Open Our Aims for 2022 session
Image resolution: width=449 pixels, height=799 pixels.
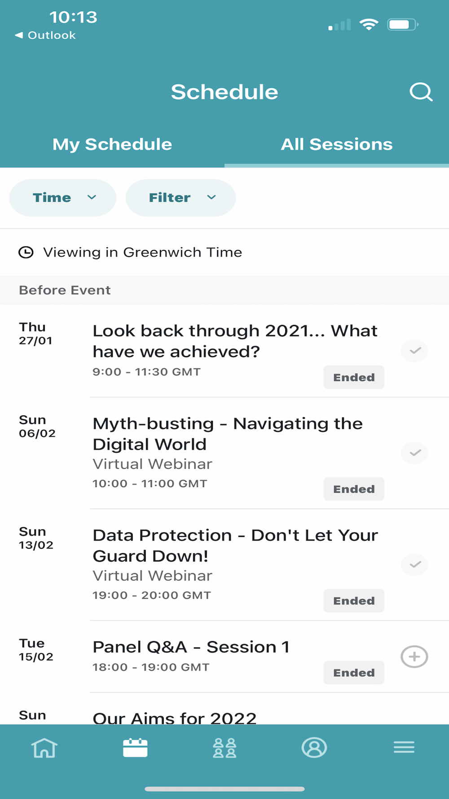pos(175,717)
